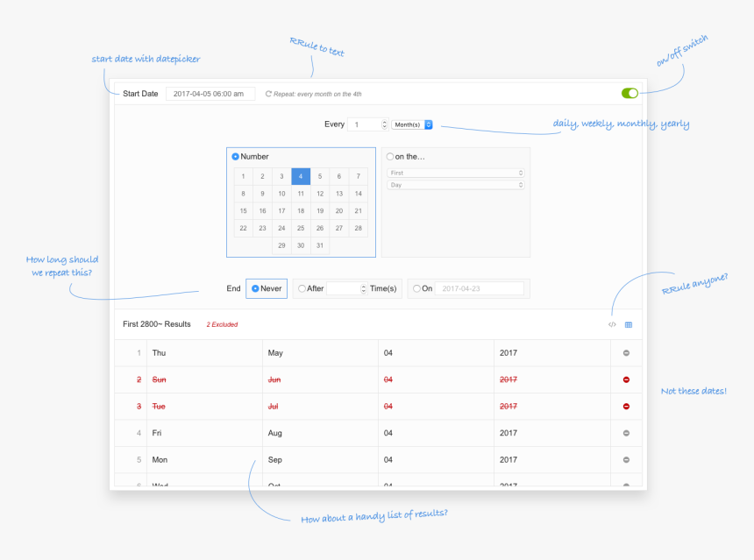Image resolution: width=754 pixels, height=560 pixels.
Task: Select day 7 in the month grid
Action: 359,176
